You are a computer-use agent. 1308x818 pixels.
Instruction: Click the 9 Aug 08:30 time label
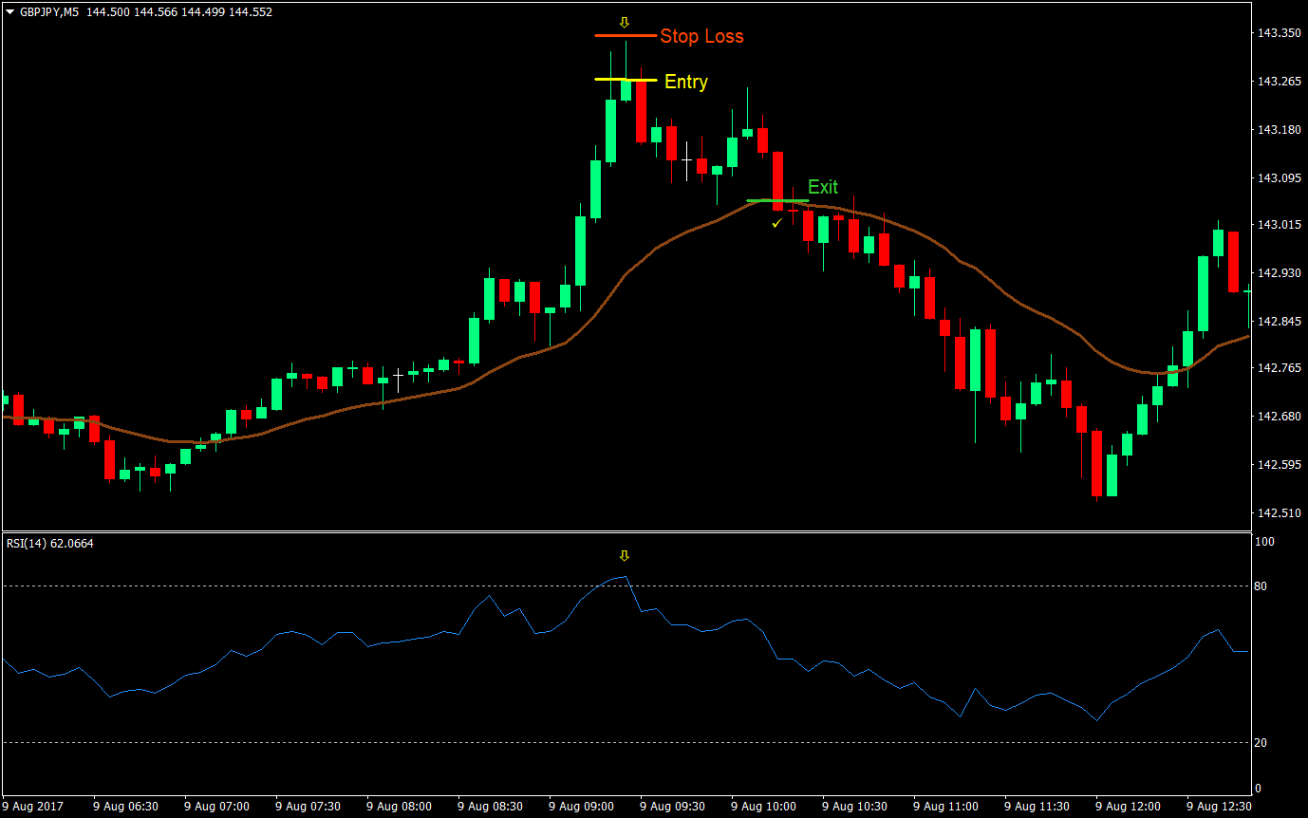tap(490, 807)
